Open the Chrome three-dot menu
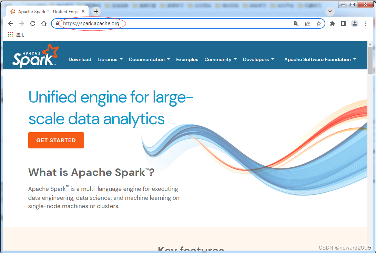The height and width of the screenshot is (253, 376). (x=366, y=23)
